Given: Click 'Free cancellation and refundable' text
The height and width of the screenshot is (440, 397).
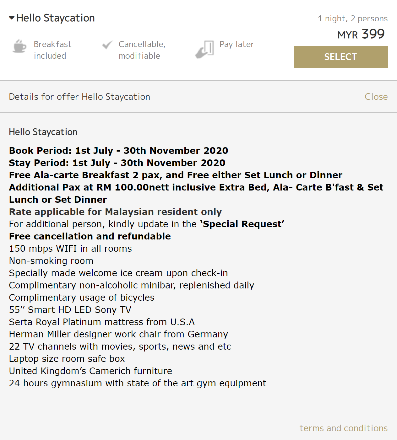Looking at the screenshot, I should pyautogui.click(x=90, y=236).
